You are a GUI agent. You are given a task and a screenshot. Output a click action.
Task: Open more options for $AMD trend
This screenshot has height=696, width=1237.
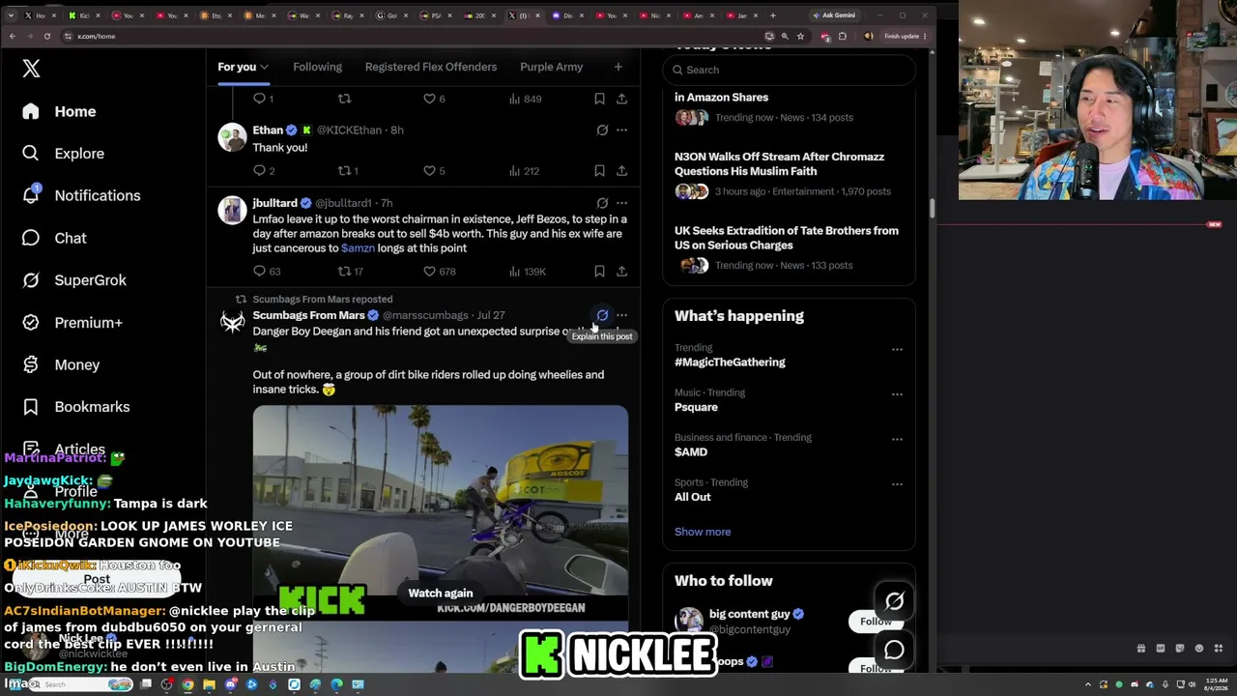(897, 440)
